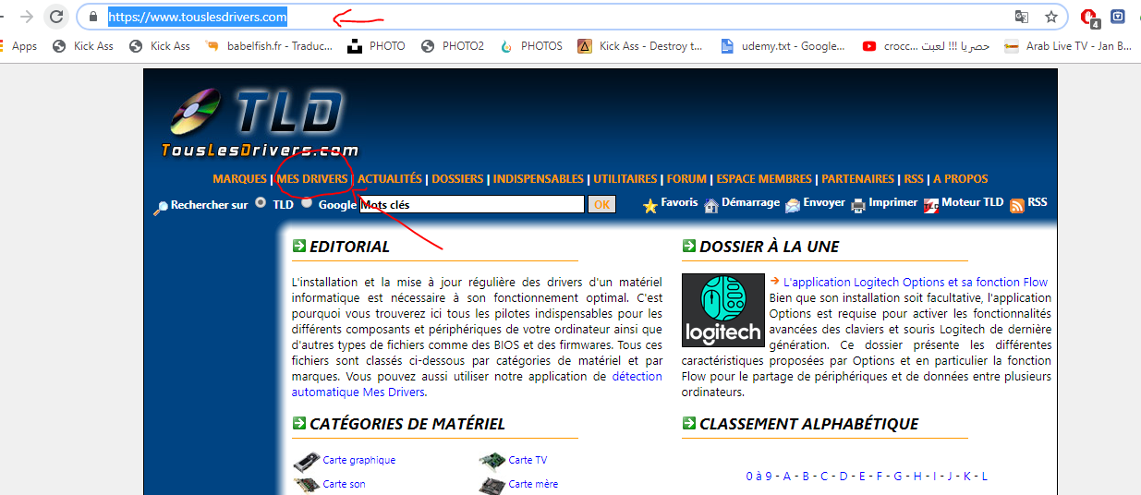Open the UTILITAIRES menu
The image size is (1141, 495).
625,179
